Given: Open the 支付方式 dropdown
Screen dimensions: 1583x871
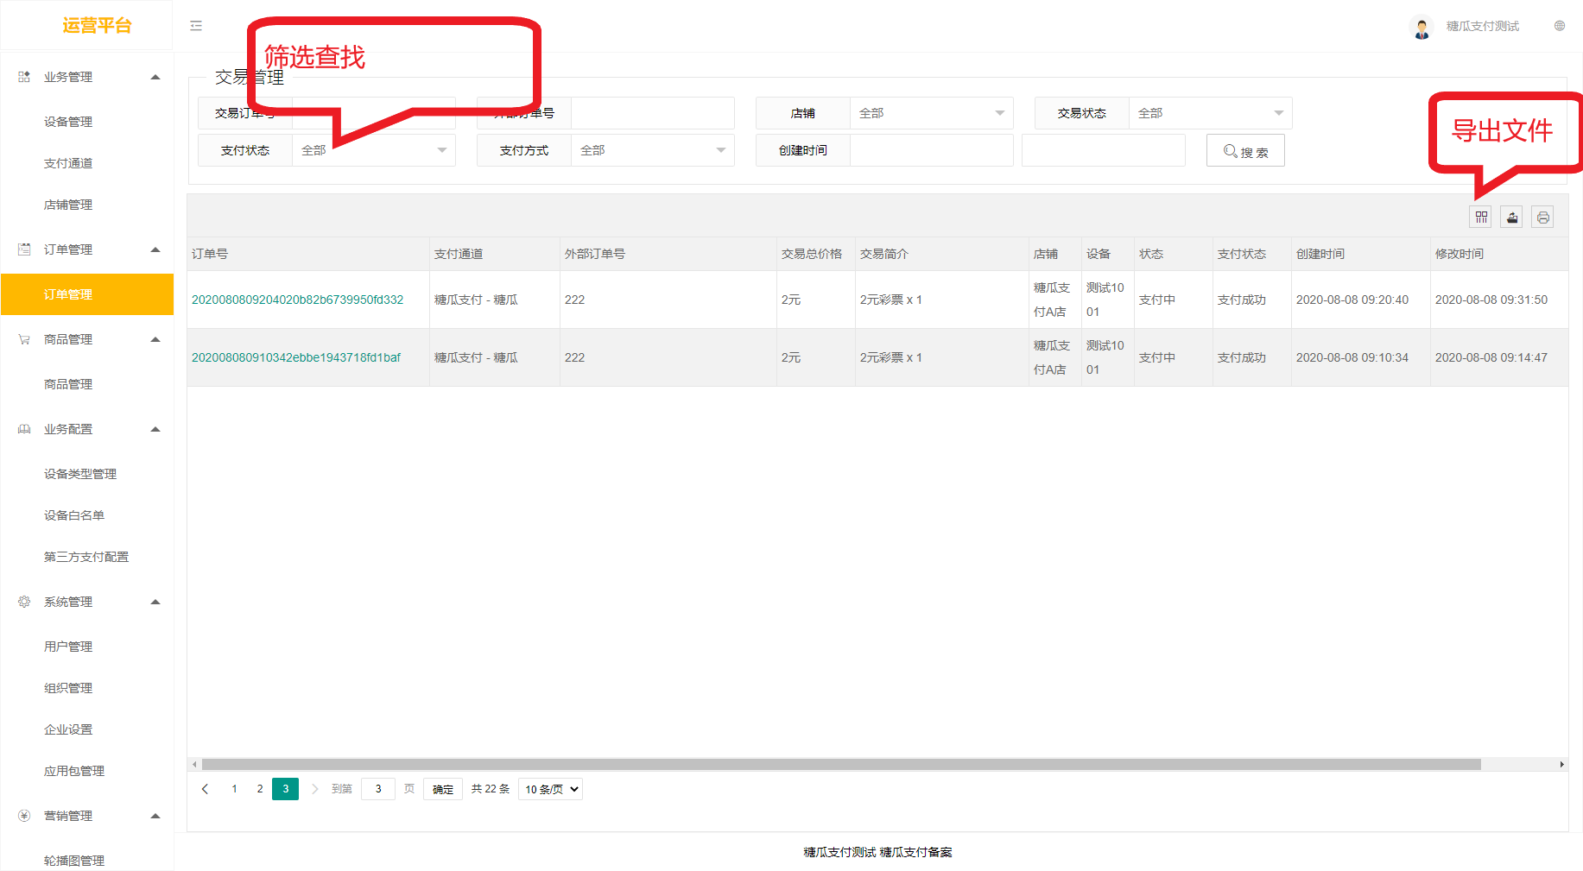Looking at the screenshot, I should tap(651, 150).
